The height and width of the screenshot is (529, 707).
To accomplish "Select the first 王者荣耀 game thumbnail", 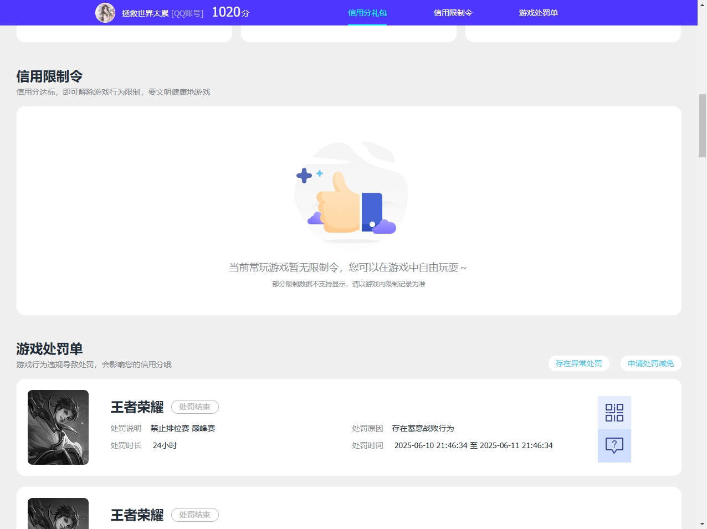I will point(58,427).
